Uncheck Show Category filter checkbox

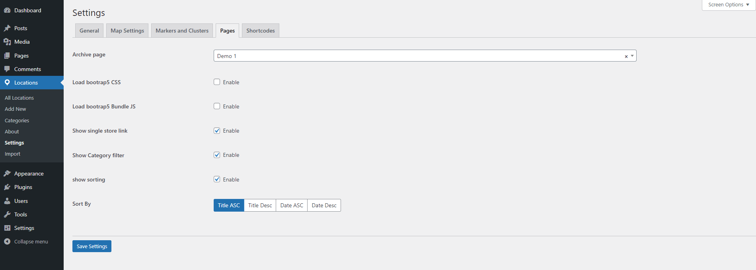pos(217,155)
